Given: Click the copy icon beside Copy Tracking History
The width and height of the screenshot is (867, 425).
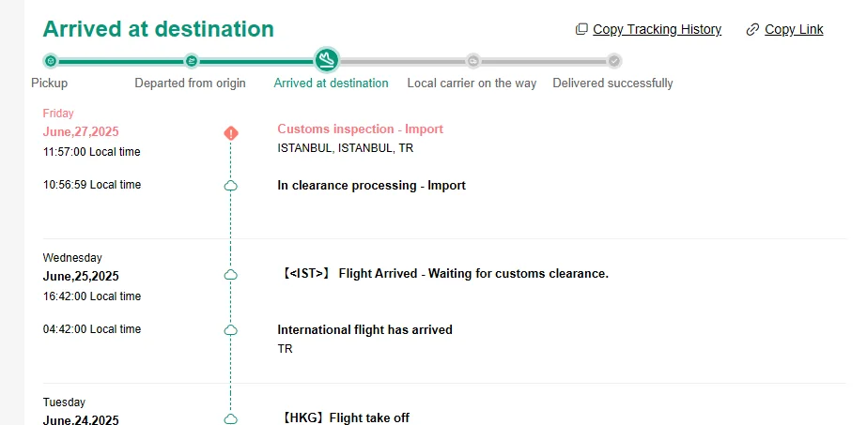Looking at the screenshot, I should pyautogui.click(x=581, y=30).
